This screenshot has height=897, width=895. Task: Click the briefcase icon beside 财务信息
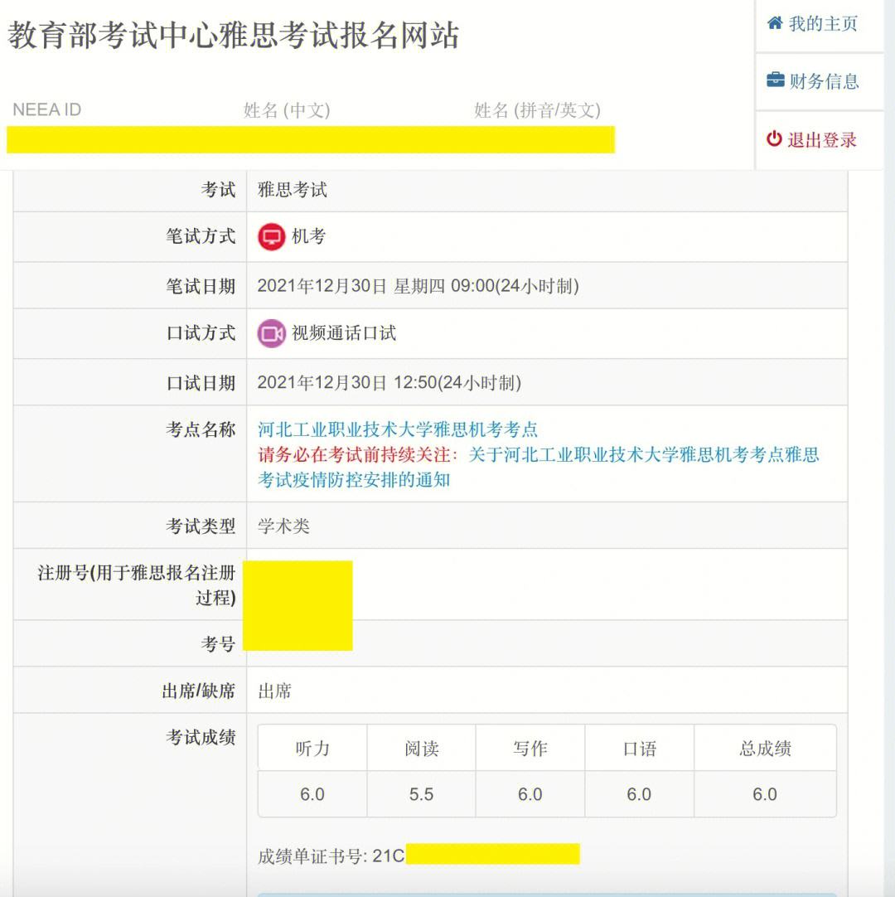[776, 80]
